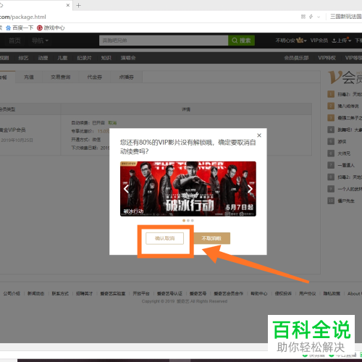
Task: Select the second carousel dot
Action: point(188,220)
